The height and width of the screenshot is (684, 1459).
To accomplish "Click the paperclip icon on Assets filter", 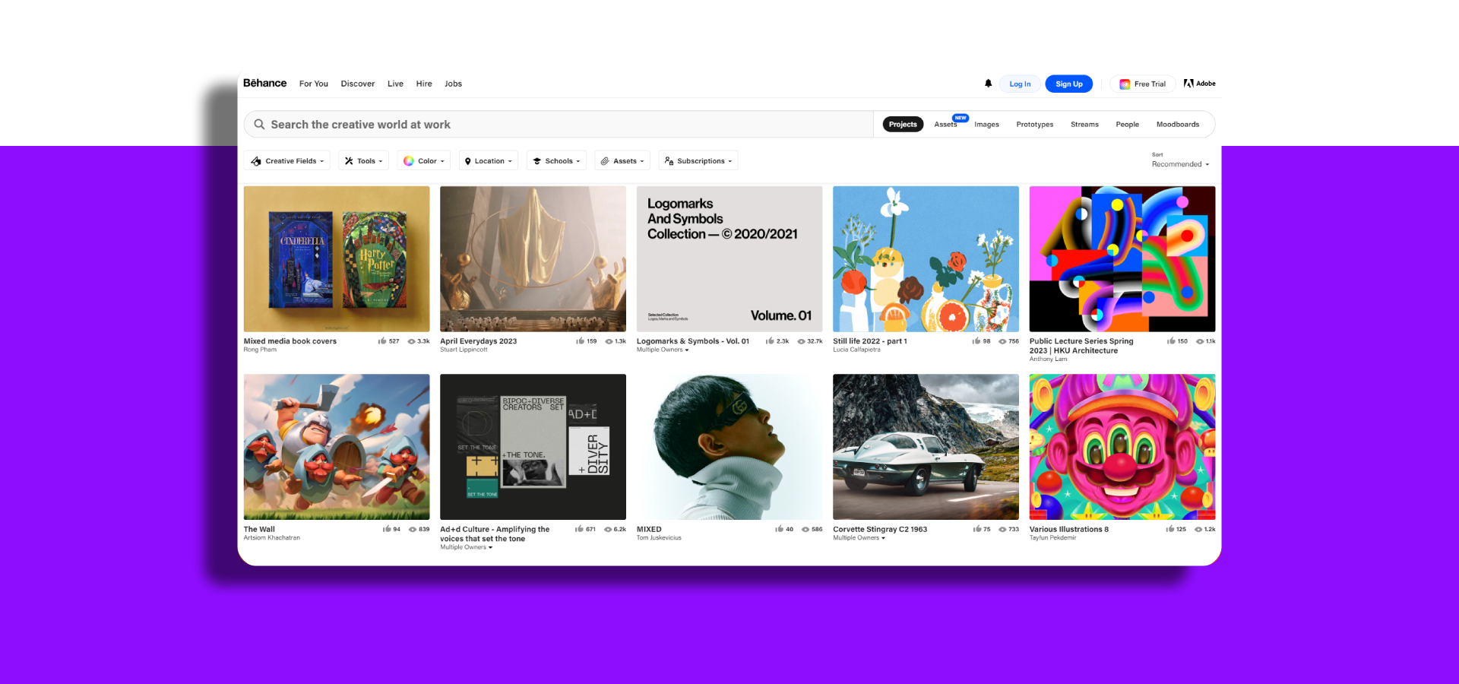I will [x=606, y=160].
